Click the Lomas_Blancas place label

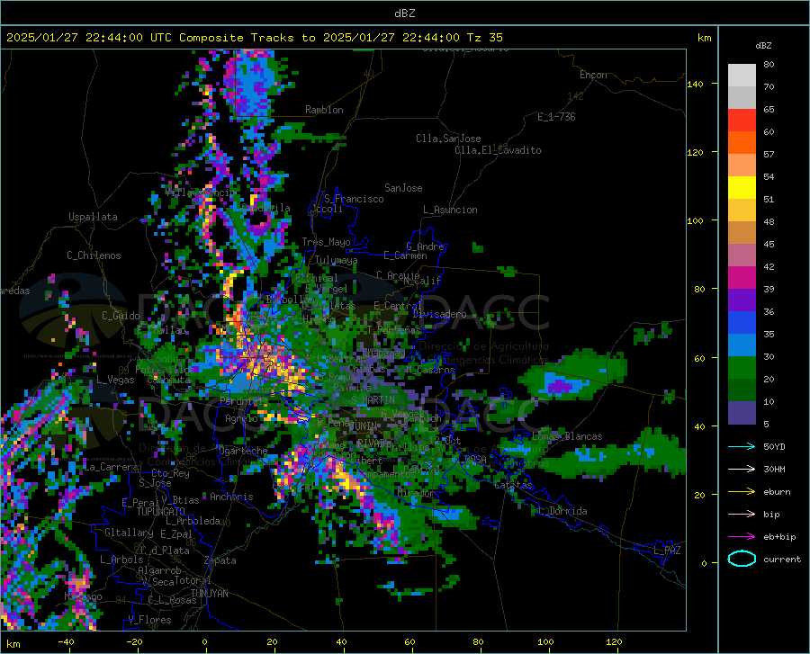point(567,436)
